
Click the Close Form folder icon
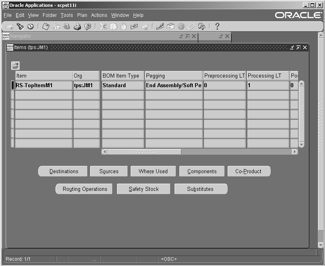(88, 27)
